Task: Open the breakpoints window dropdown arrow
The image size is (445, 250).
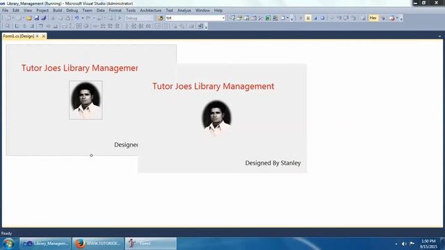Action: pos(397,18)
